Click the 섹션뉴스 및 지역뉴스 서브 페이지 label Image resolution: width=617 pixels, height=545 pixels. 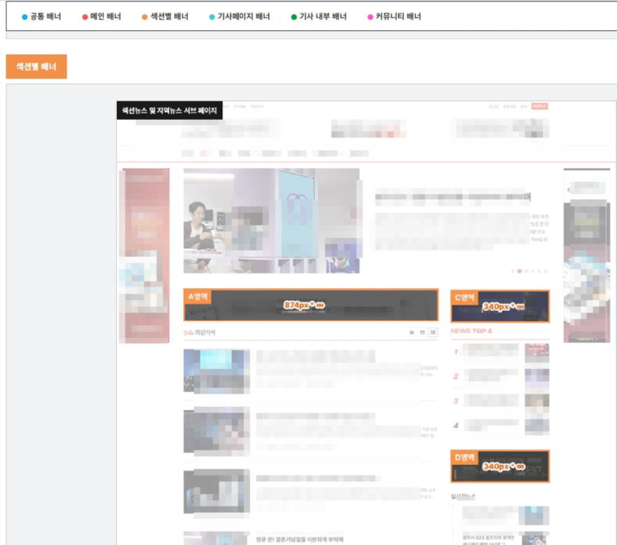170,111
